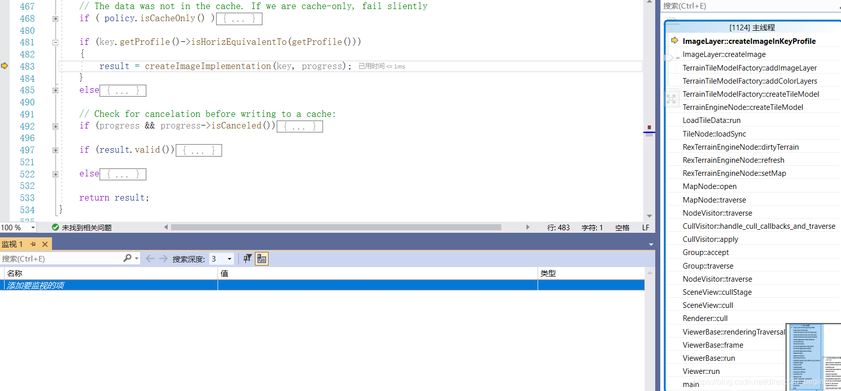841x391 pixels.
Task: Select the LoadTileData::run frame
Action: click(x=712, y=120)
